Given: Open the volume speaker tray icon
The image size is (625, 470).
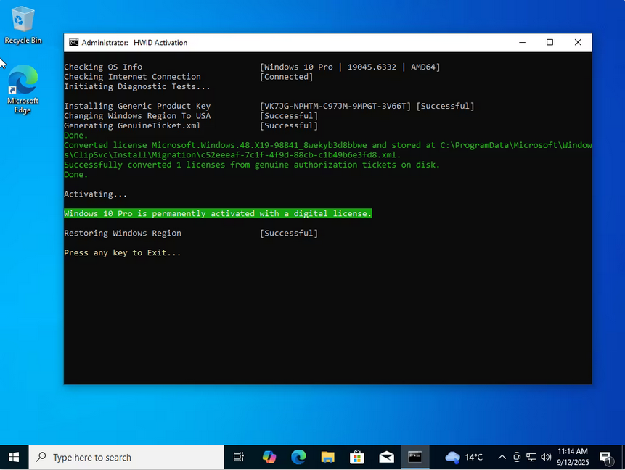Looking at the screenshot, I should pyautogui.click(x=546, y=457).
